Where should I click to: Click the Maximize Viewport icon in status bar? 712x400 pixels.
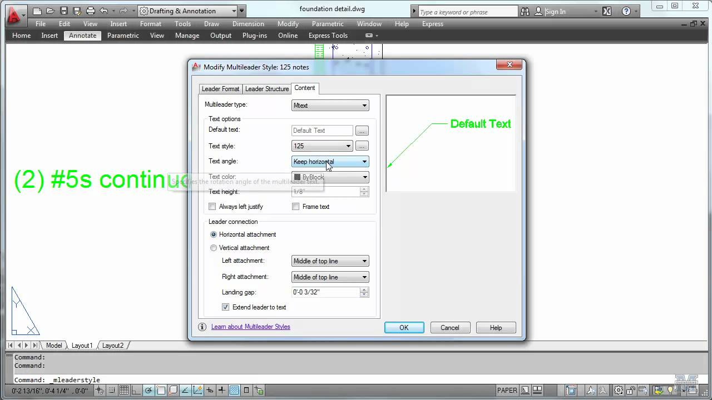(x=571, y=390)
